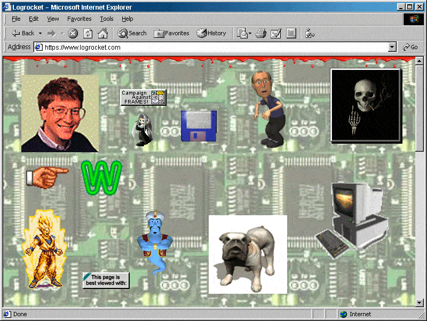Open the Favorites panel from the toolbar
The image size is (427, 321).
click(171, 33)
